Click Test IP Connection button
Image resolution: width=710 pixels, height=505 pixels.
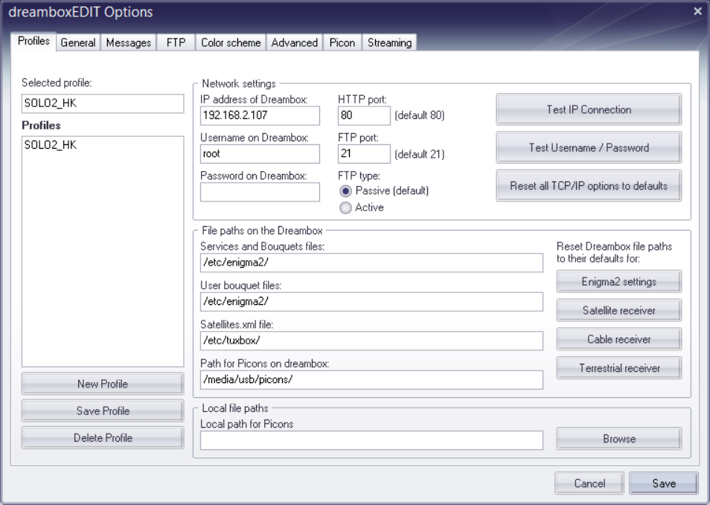[x=589, y=109]
